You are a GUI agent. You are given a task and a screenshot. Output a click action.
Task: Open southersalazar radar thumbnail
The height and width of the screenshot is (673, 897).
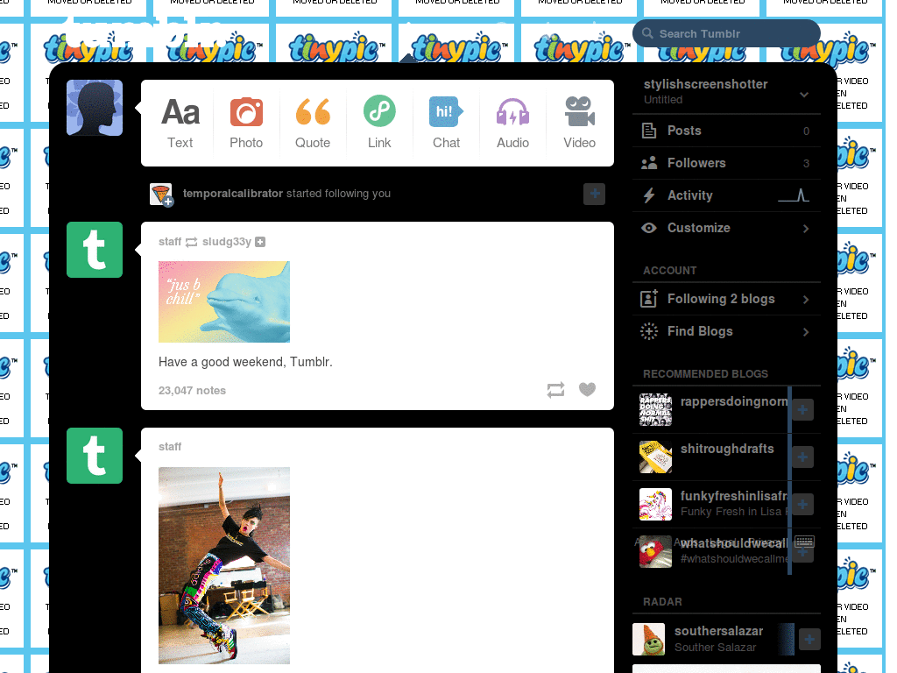pos(649,639)
